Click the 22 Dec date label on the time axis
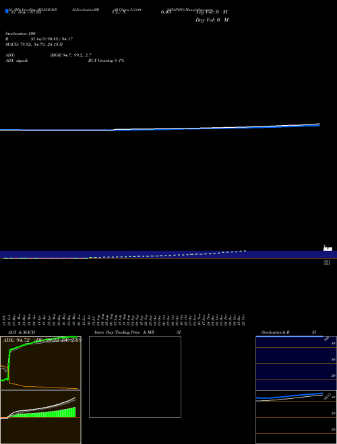The width and height of the screenshot is (337, 444). coord(243,320)
